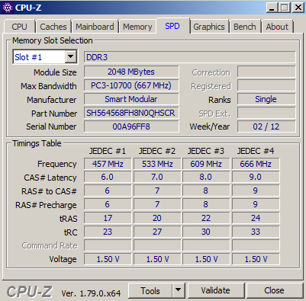306x301 pixels.
Task: Minimize the CPU-Z window
Action: click(x=272, y=8)
